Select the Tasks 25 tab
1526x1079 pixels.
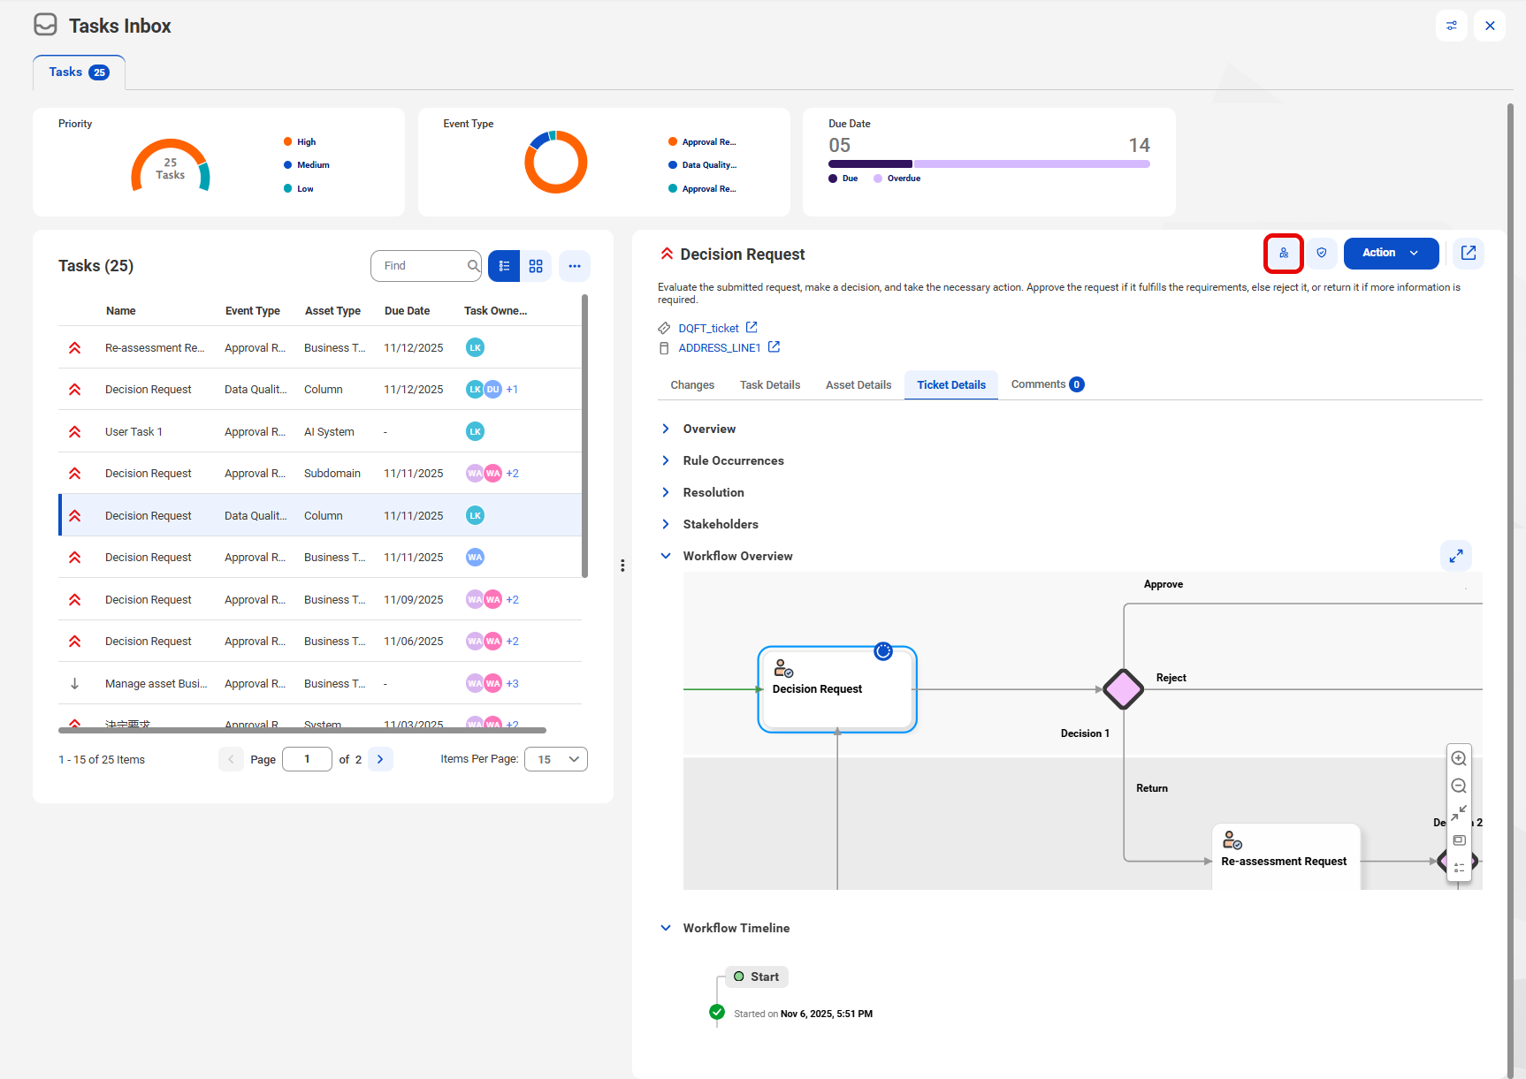point(79,72)
